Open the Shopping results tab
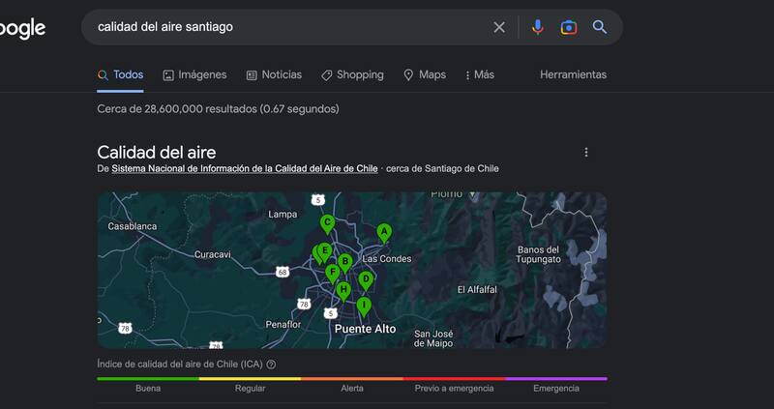The height and width of the screenshot is (409, 774). (352, 74)
